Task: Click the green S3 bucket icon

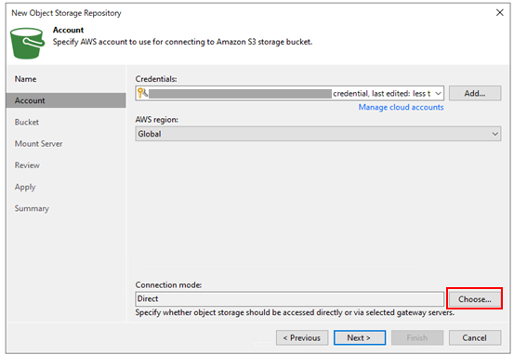Action: pyautogui.click(x=27, y=44)
